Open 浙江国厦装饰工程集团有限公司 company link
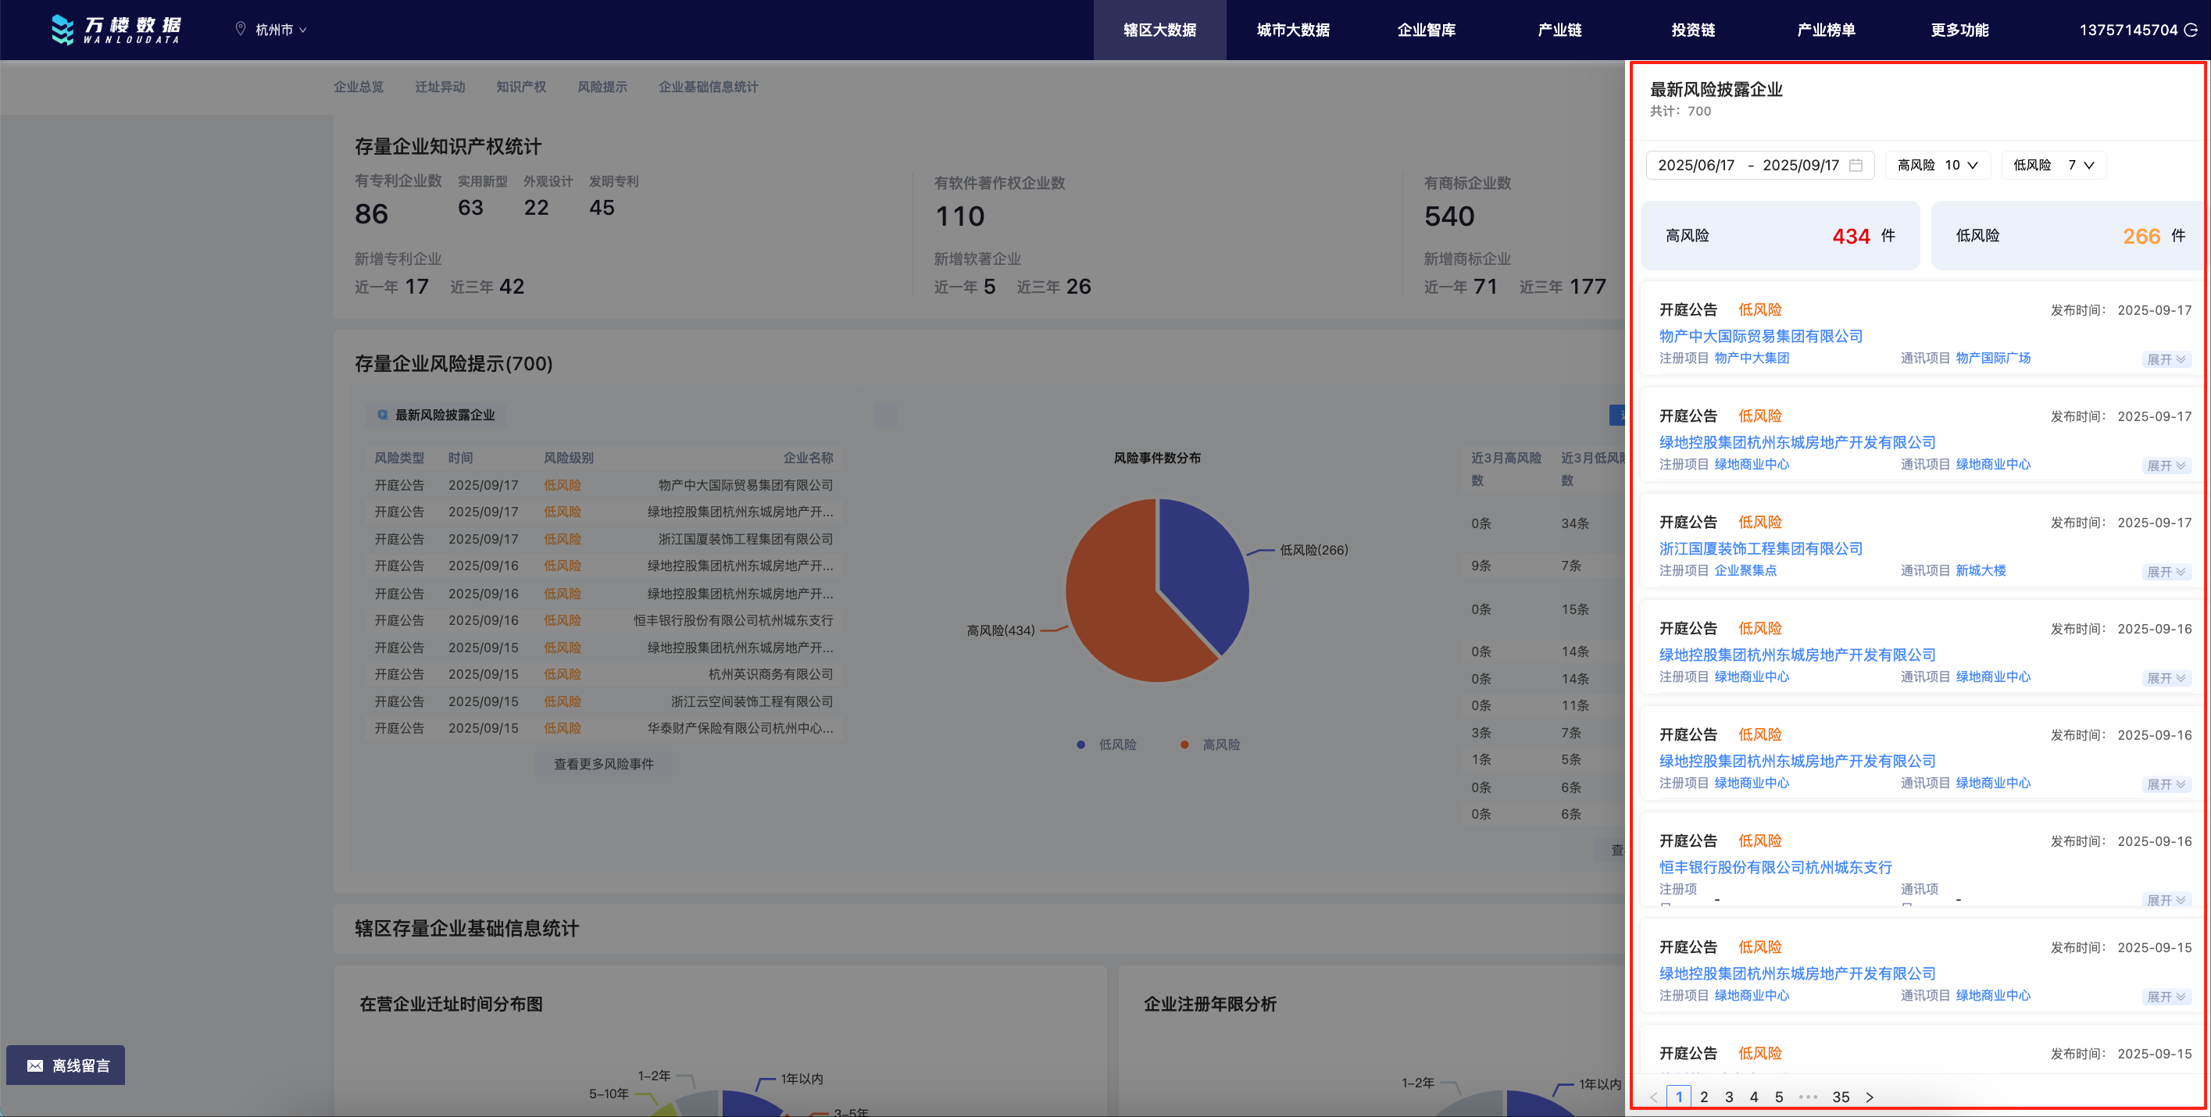The width and height of the screenshot is (2211, 1117). (x=1760, y=548)
